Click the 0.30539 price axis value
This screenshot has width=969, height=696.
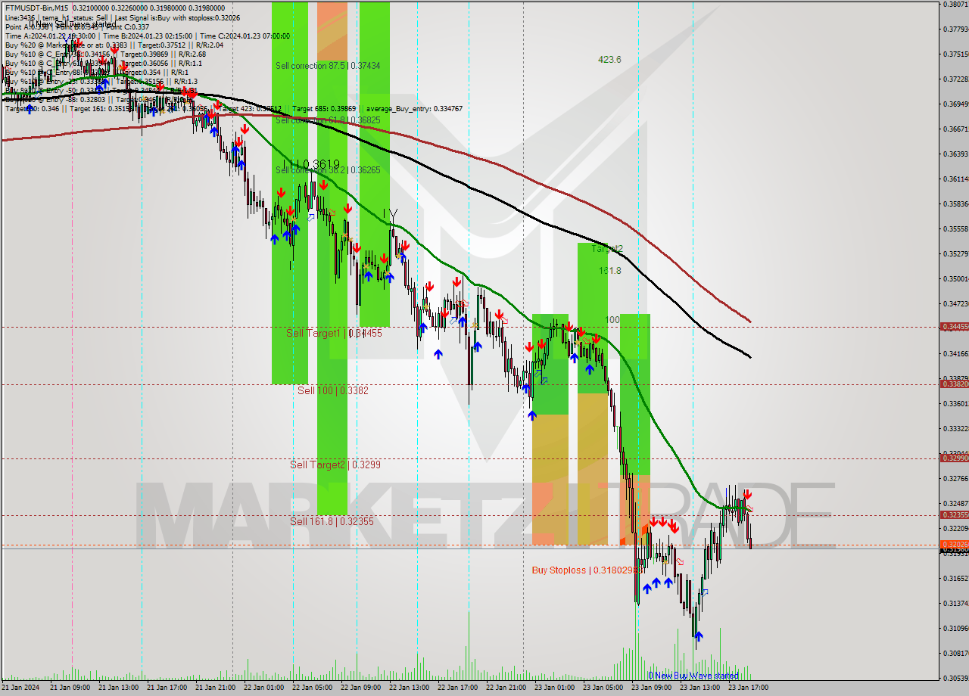tap(955, 679)
